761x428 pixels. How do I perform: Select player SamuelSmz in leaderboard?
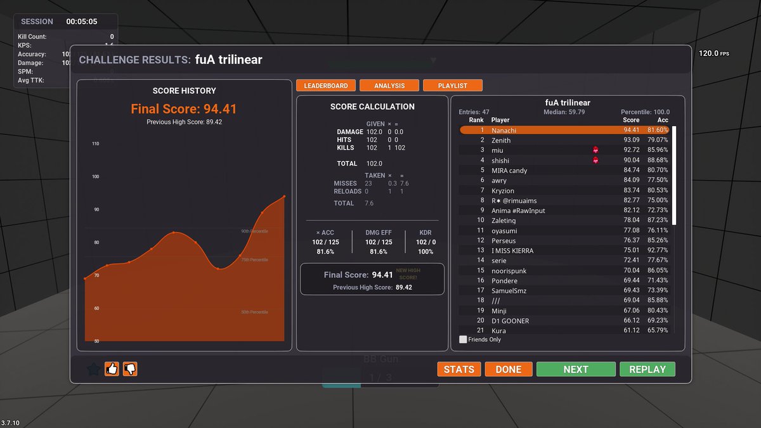(564, 291)
